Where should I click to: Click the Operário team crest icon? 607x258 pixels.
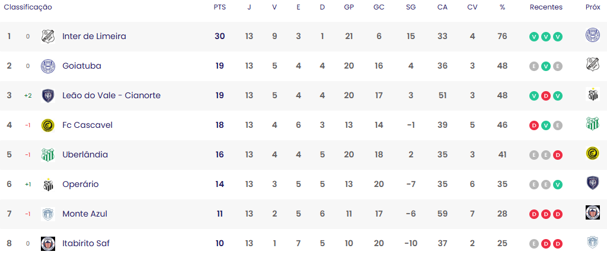48,184
